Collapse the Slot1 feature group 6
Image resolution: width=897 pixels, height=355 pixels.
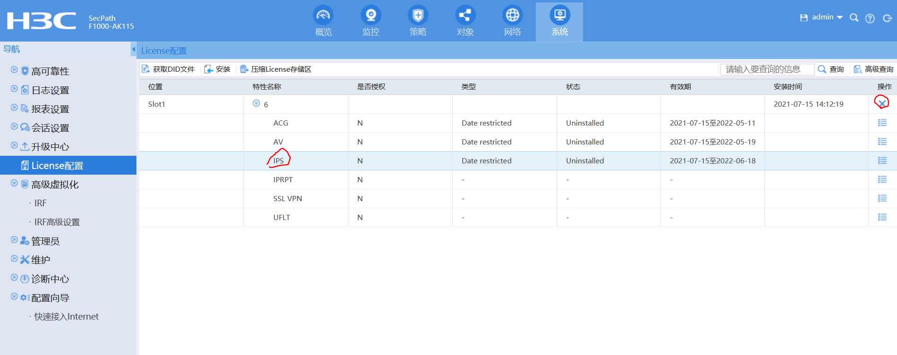click(x=256, y=103)
